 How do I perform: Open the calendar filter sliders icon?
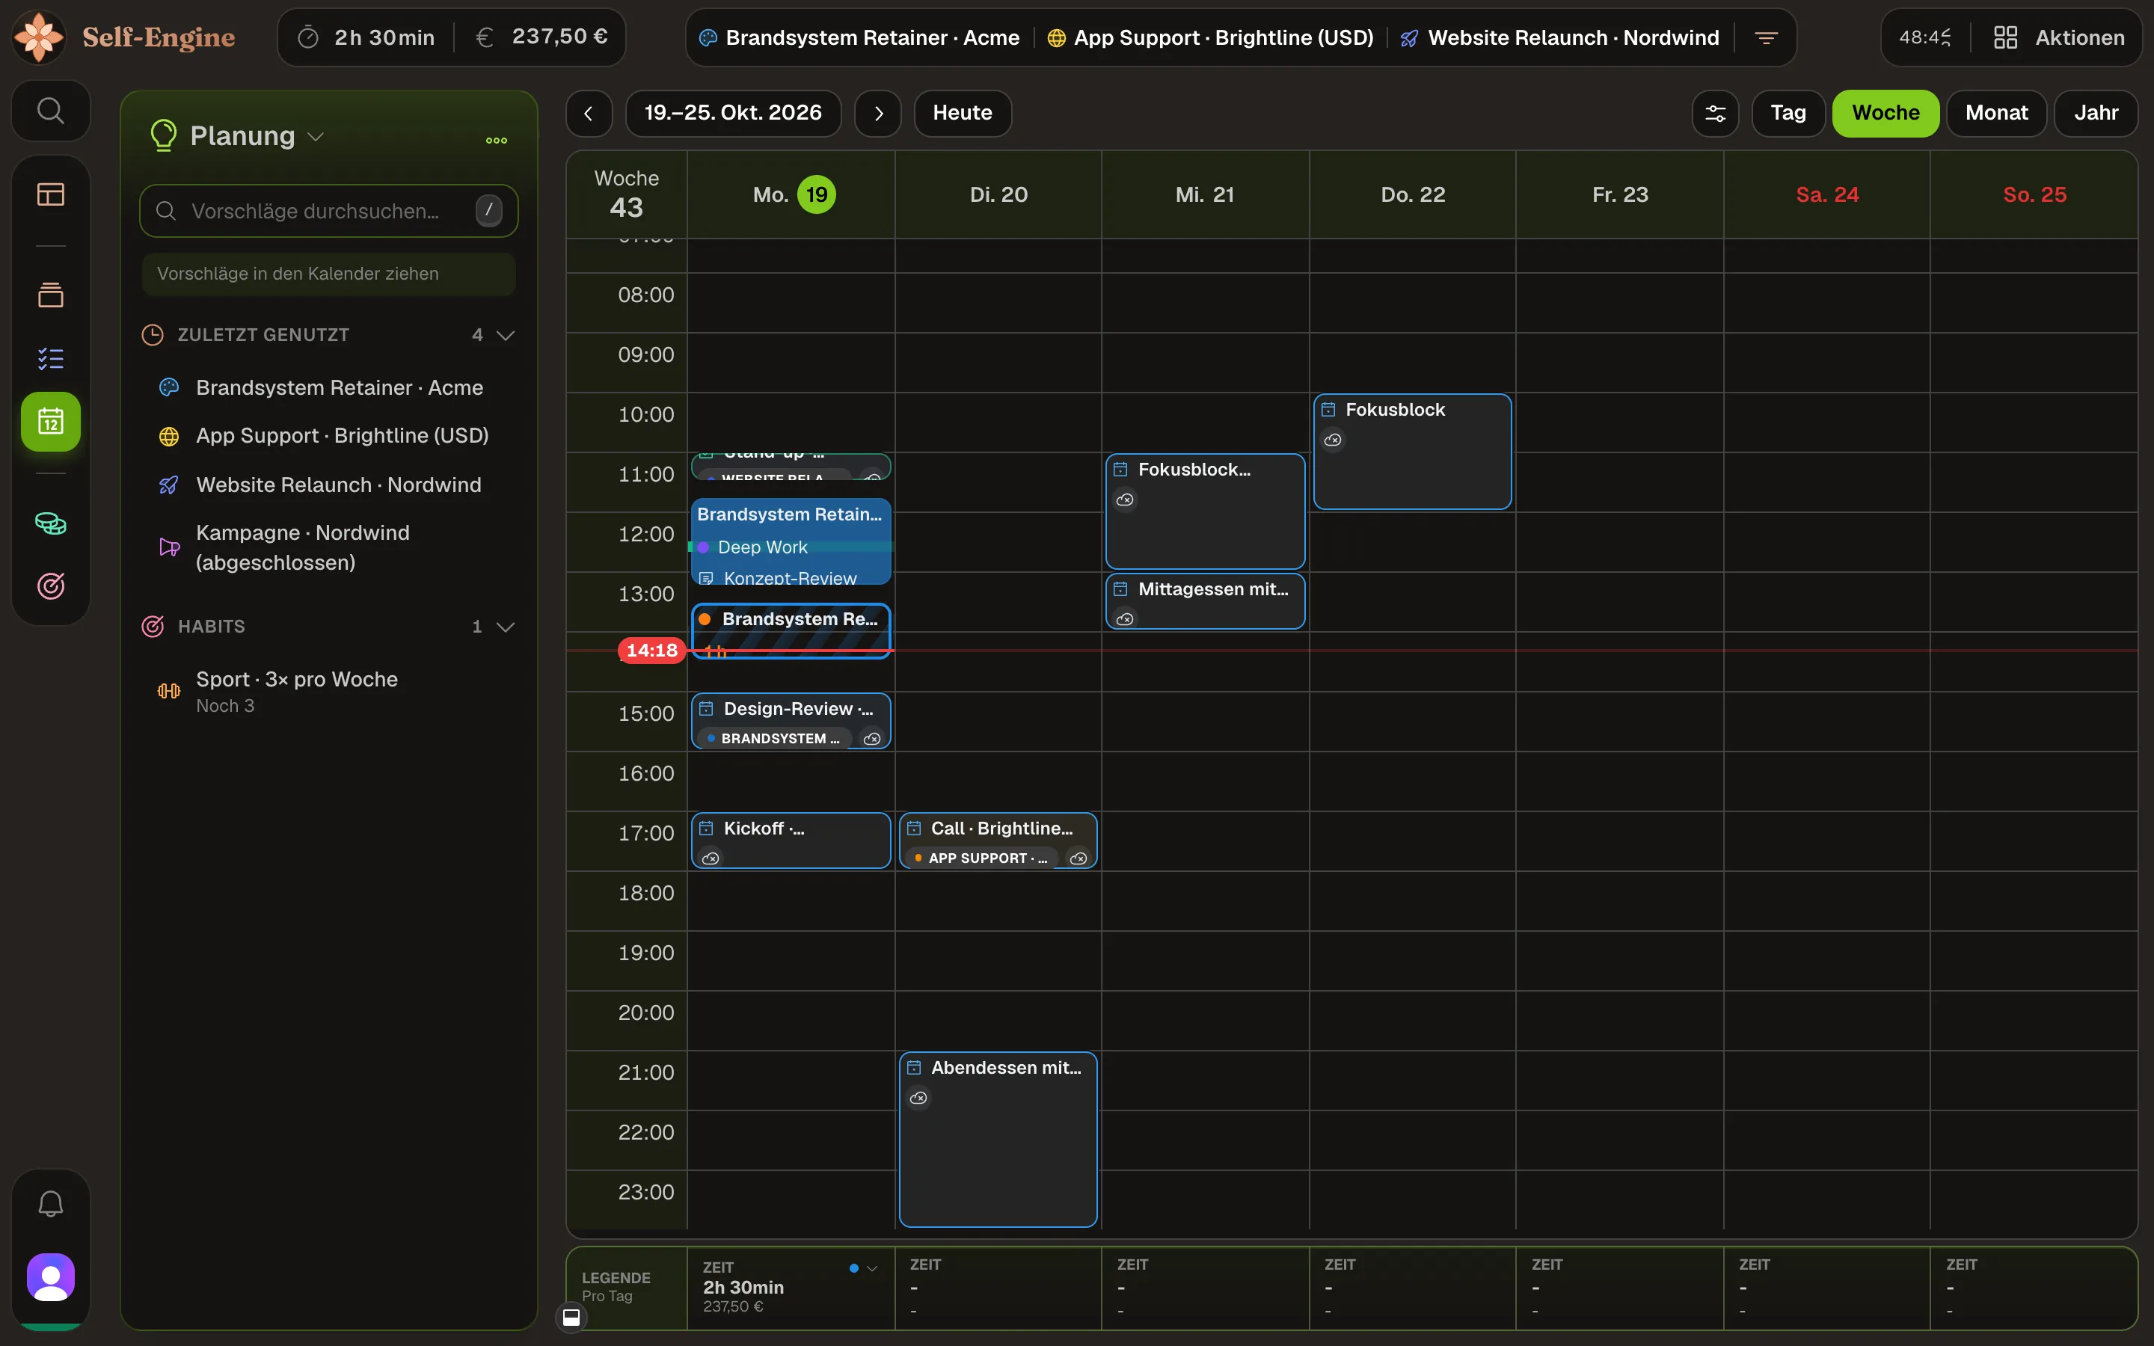coord(1714,113)
